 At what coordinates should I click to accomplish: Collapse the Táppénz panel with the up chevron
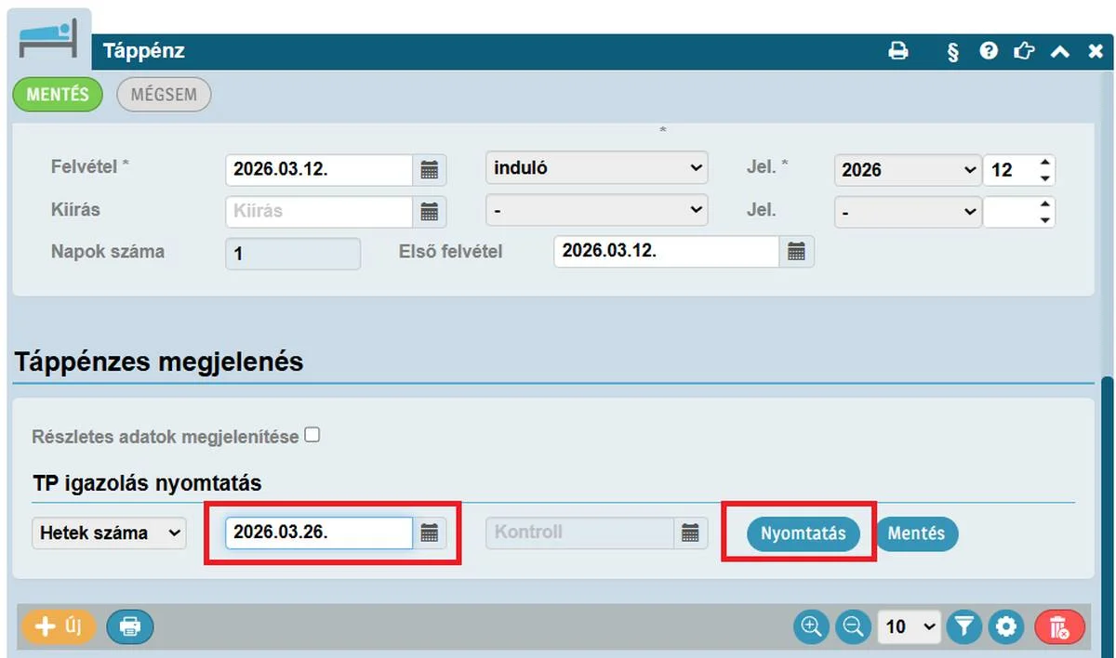pos(1060,52)
